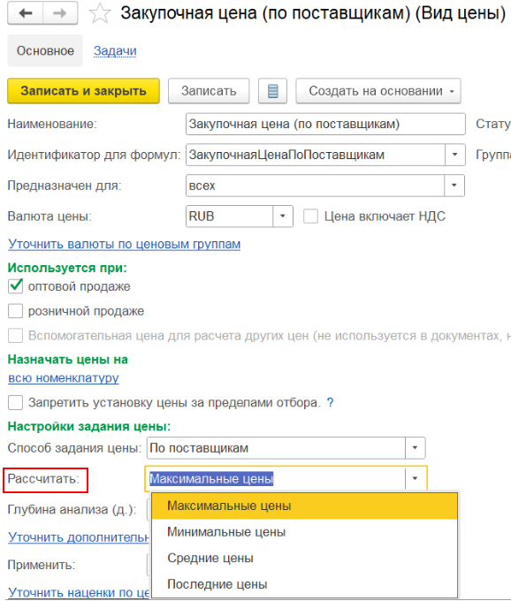Select Последние цены in the dropdown list
Screen dimensions: 511x601
click(304, 584)
